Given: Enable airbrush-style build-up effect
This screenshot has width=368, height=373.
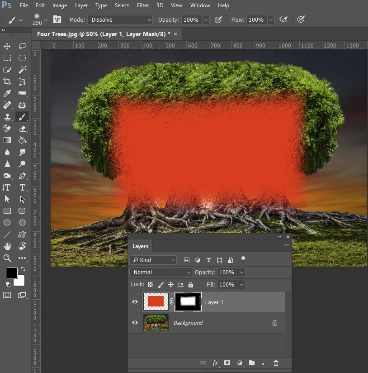Looking at the screenshot, I should click(283, 19).
